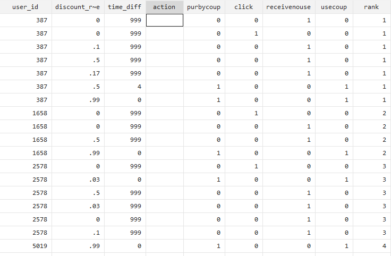Select discount .03 in the row with time_diff 0
The width and height of the screenshot is (391, 256).
point(78,180)
